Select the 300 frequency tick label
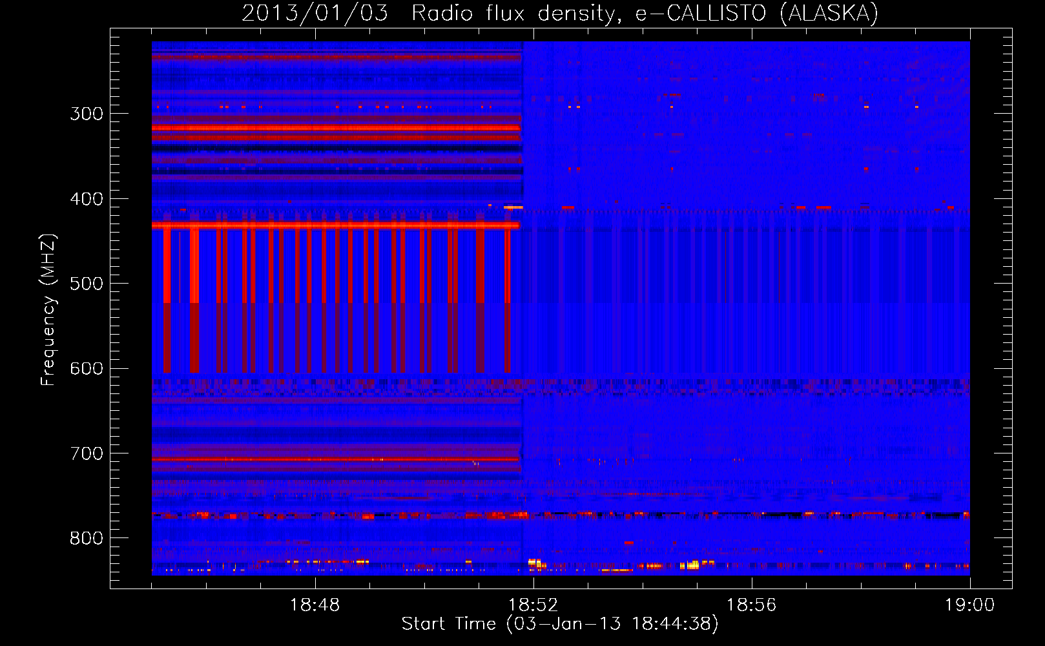The width and height of the screenshot is (1045, 646). click(x=87, y=114)
